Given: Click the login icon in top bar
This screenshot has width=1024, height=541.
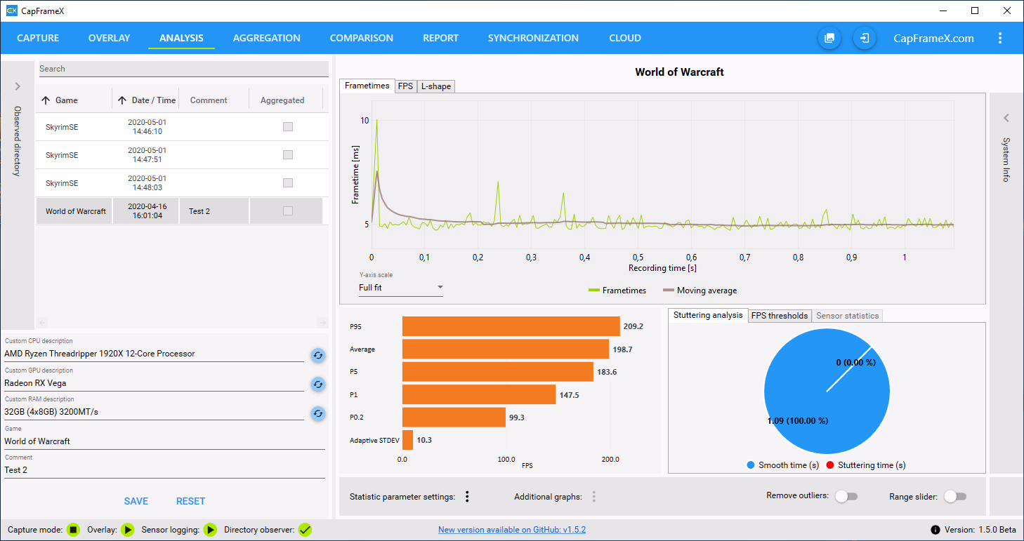Looking at the screenshot, I should point(865,38).
